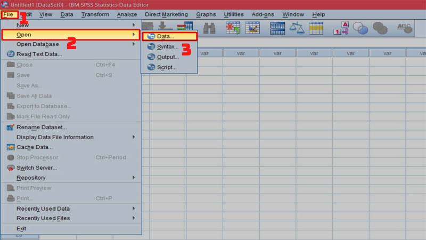Screen dimensions: 426x240
Task: Click the Insert Variable toolbar icon
Action: 252,28
